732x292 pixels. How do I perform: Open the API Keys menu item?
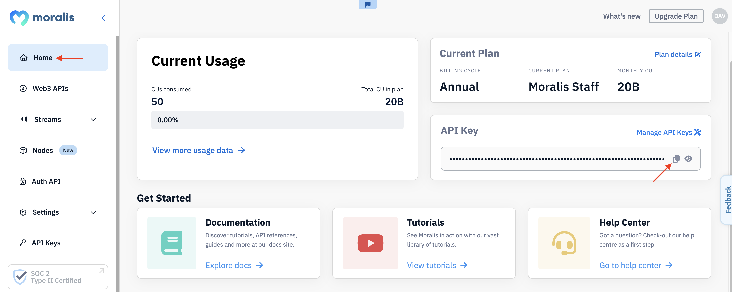[58, 243]
